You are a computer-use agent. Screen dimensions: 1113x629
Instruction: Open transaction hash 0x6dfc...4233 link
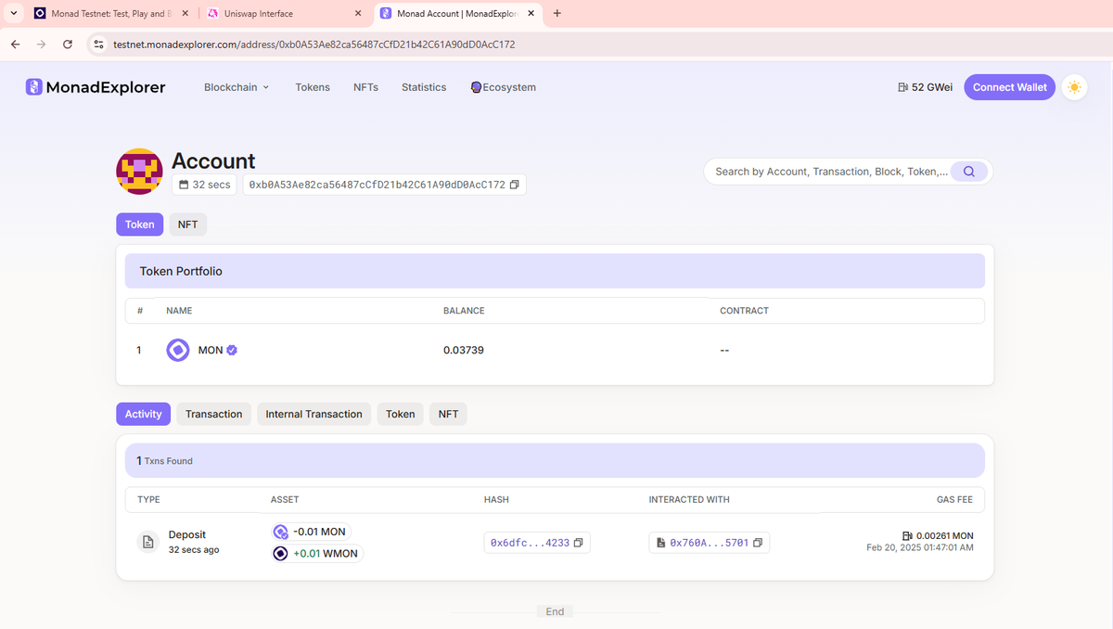point(530,543)
